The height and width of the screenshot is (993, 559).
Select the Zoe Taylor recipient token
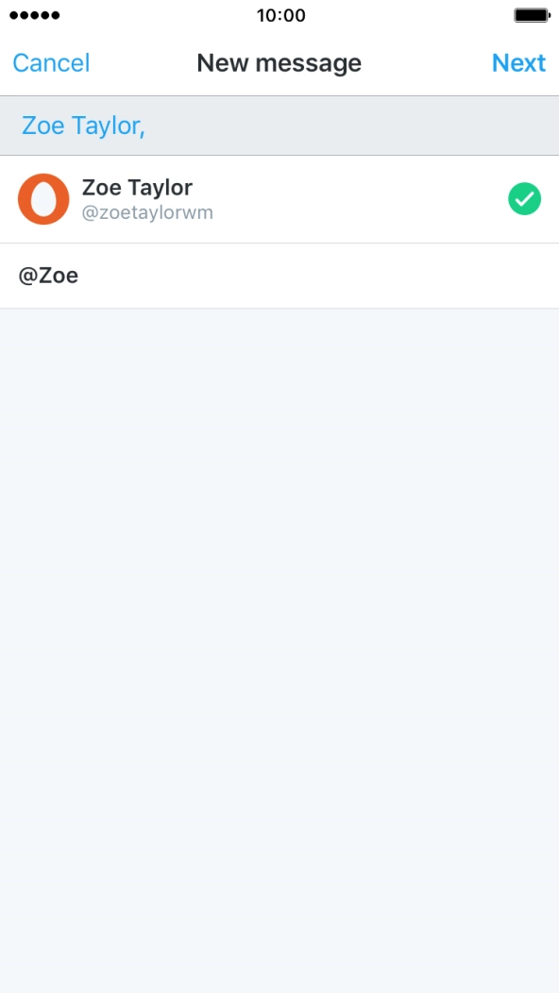click(x=80, y=126)
